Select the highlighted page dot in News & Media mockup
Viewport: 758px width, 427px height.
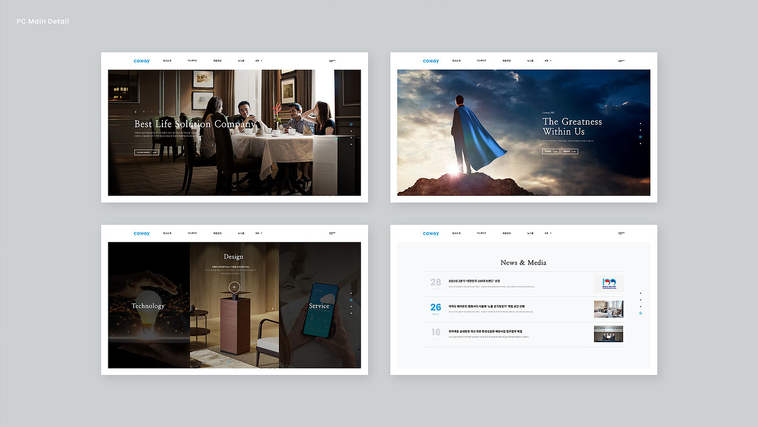640,313
